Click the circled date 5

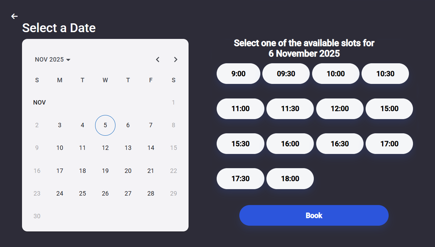click(105, 125)
